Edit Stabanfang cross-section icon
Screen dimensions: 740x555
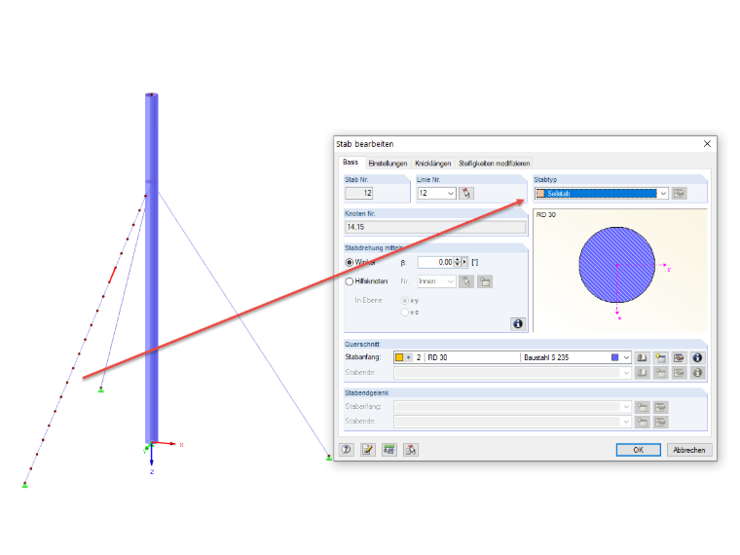click(x=679, y=357)
